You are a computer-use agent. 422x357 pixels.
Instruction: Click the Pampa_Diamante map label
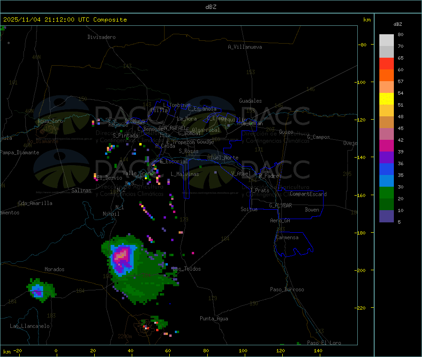click(x=20, y=152)
